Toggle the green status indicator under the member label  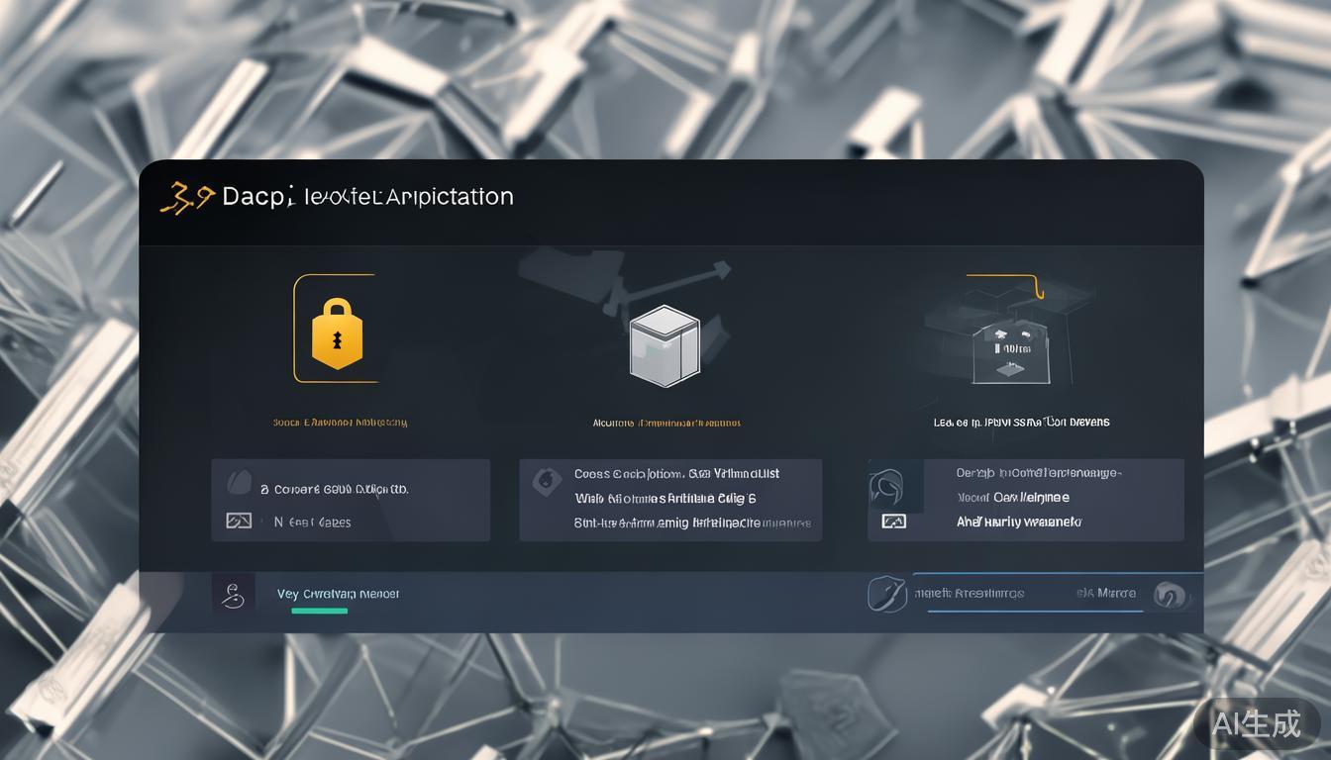click(319, 612)
